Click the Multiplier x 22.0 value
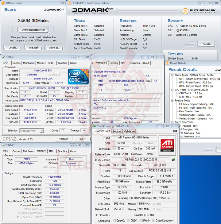Viewport: 221px width, 224px height. [30, 114]
